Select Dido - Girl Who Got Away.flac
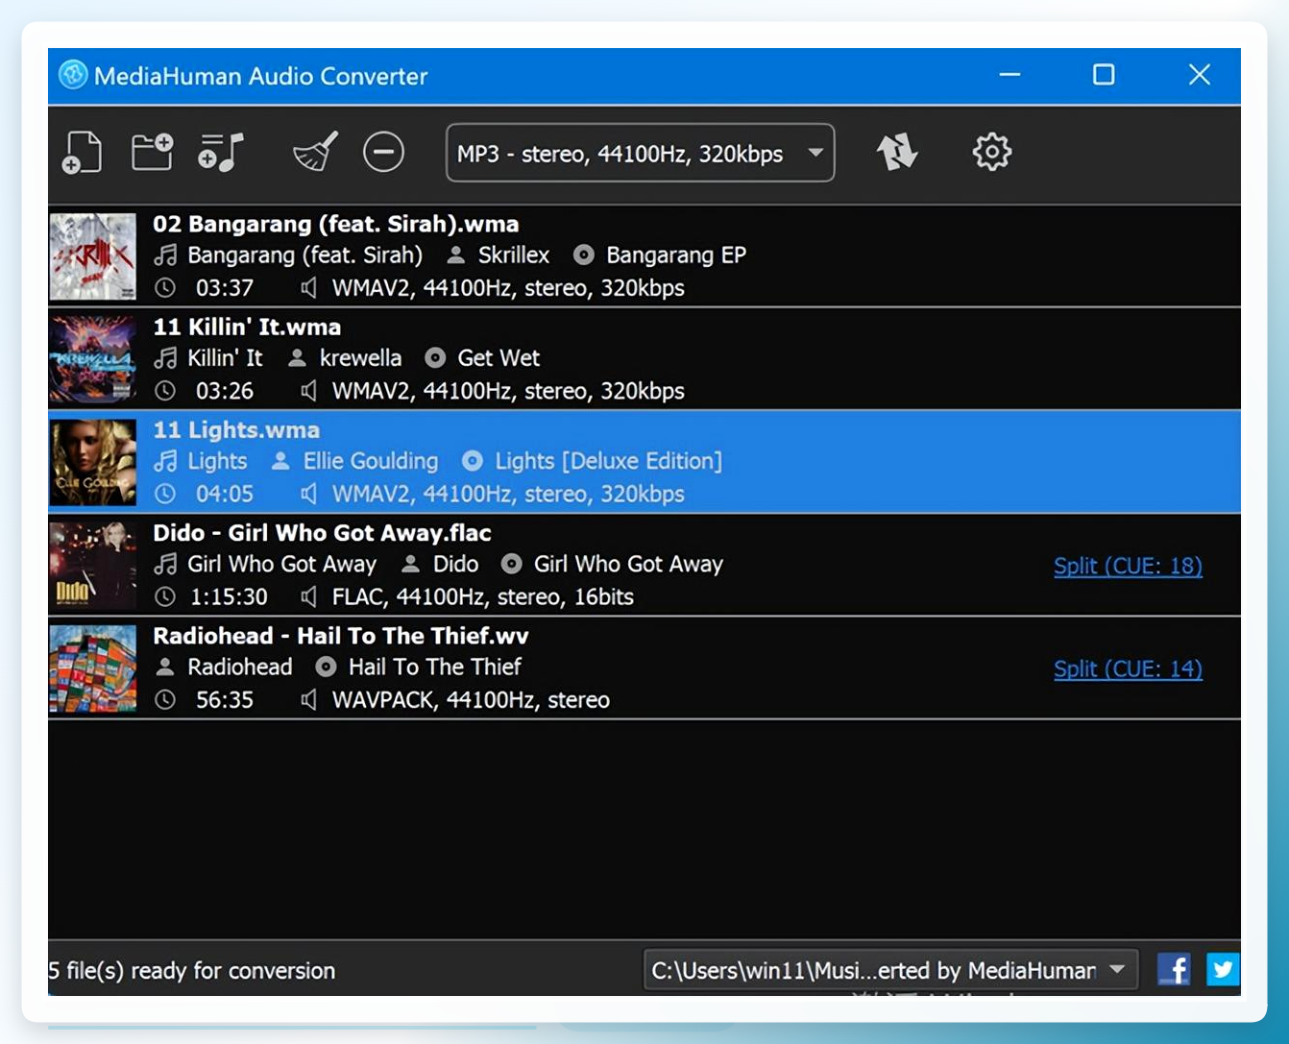Image resolution: width=1289 pixels, height=1044 pixels. pyautogui.click(x=644, y=565)
